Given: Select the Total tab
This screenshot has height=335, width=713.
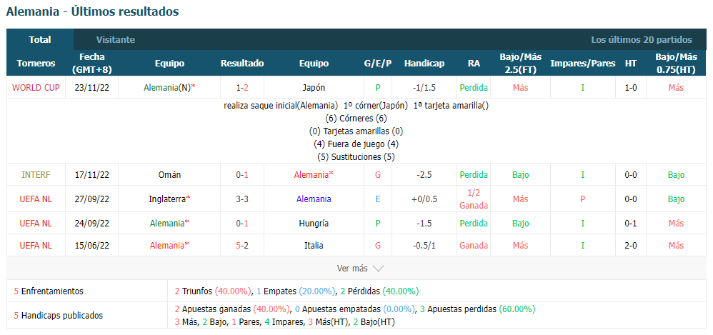Looking at the screenshot, I should pyautogui.click(x=40, y=39).
